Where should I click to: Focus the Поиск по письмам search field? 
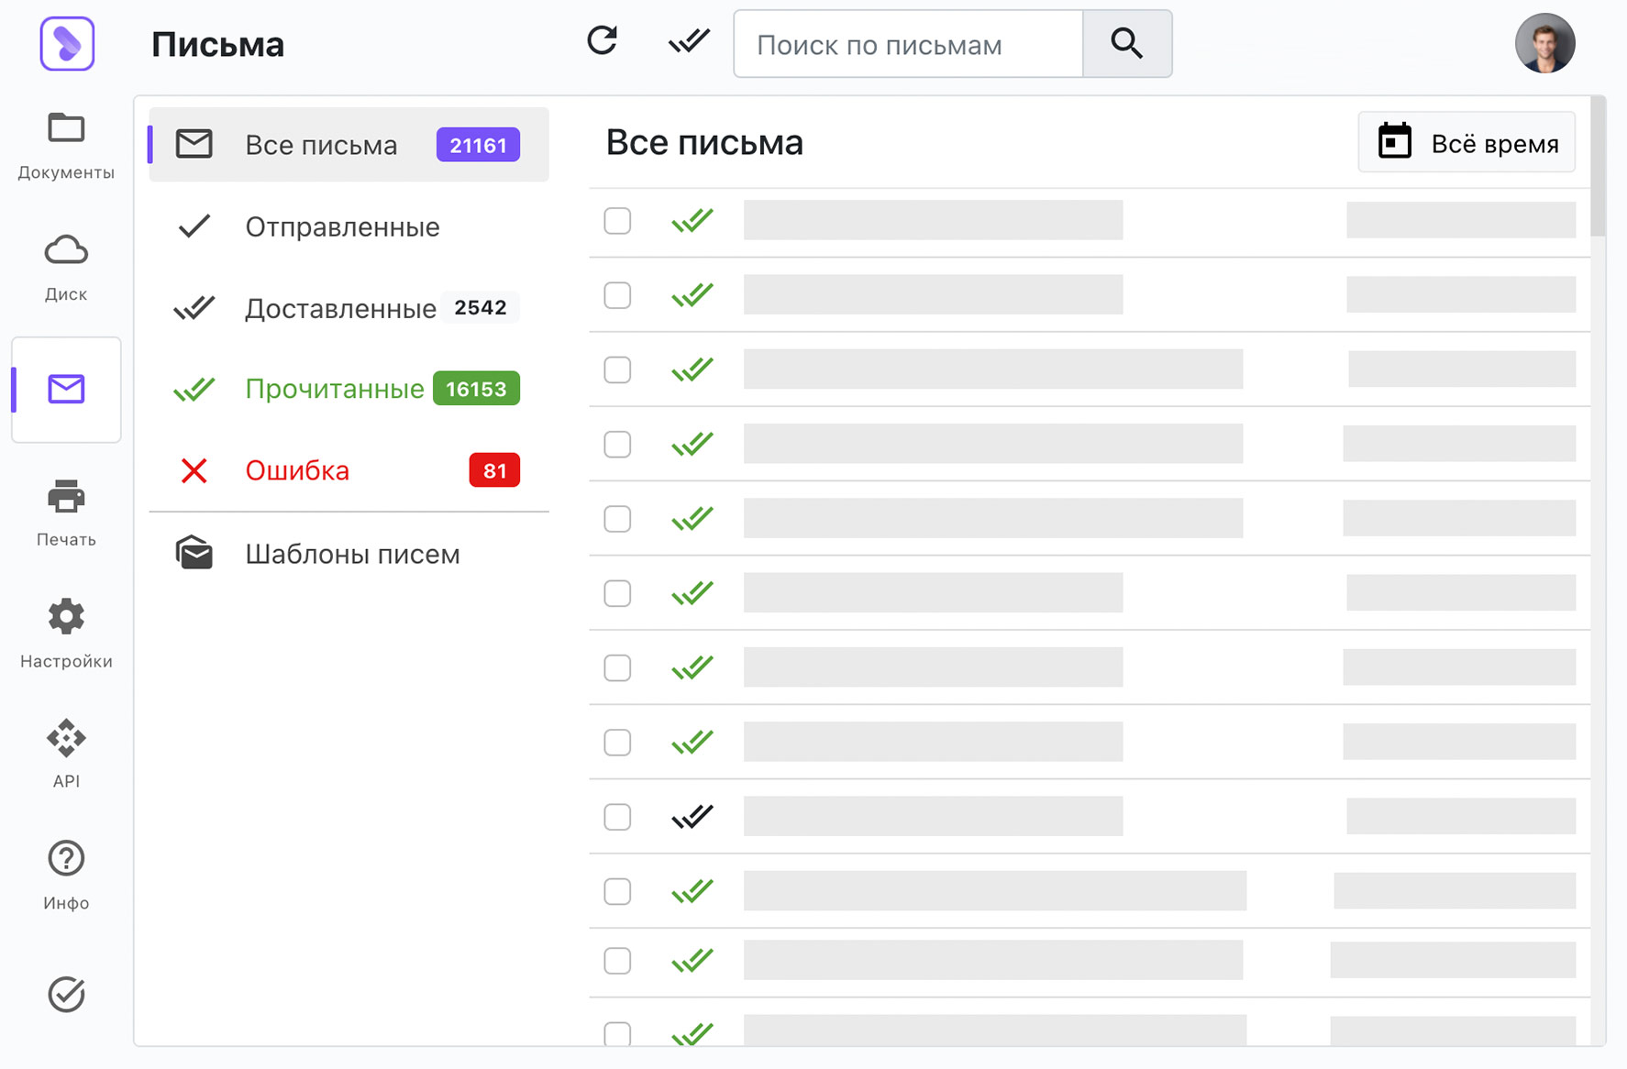point(908,44)
